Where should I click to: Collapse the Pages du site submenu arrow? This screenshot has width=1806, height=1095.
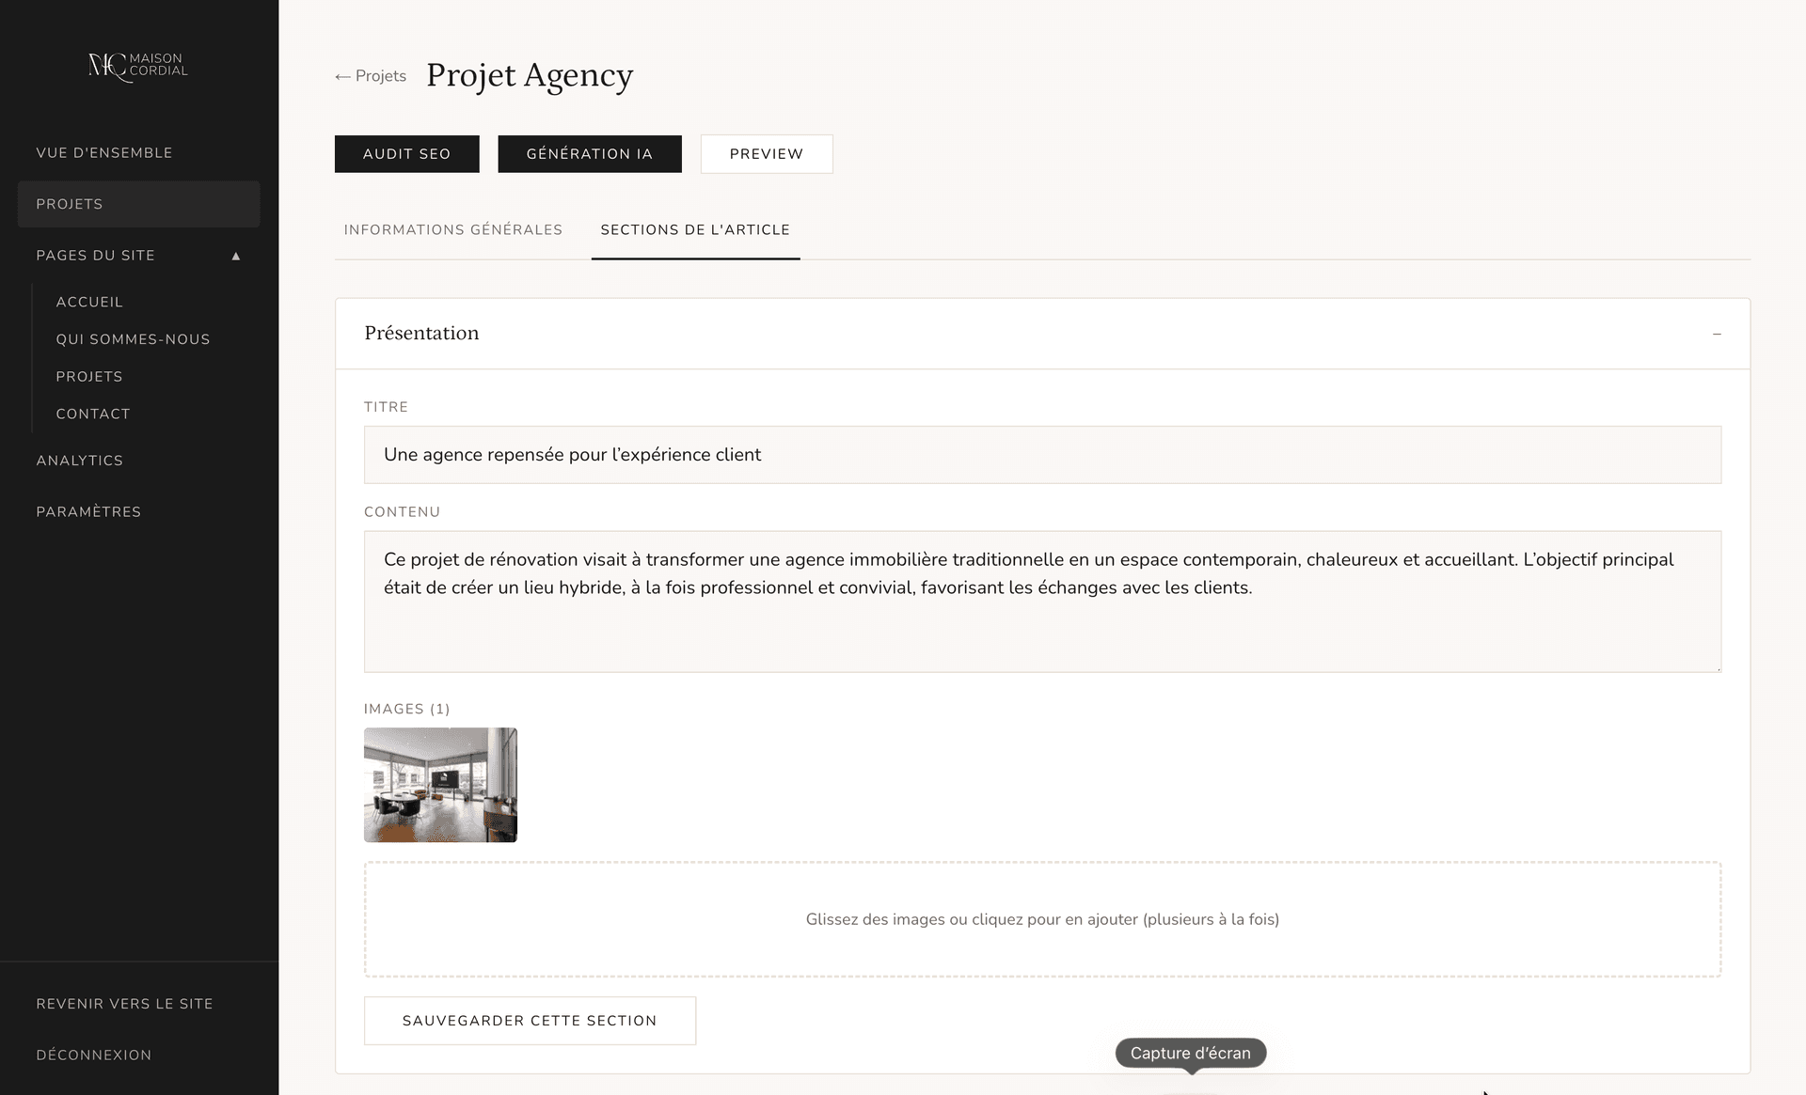(236, 256)
